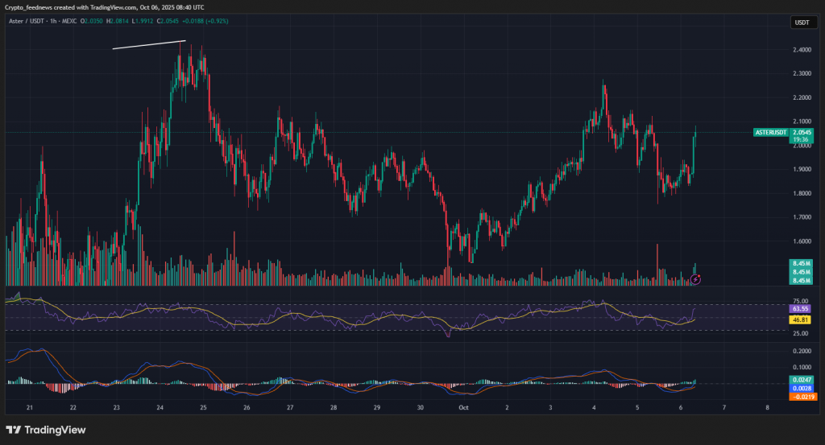Image resolution: width=825 pixels, height=445 pixels.
Task: Click the Oct label on time axis
Action: click(463, 408)
